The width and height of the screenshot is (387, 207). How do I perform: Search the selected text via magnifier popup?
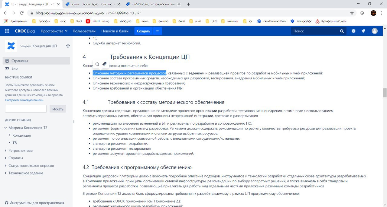click(97, 64)
